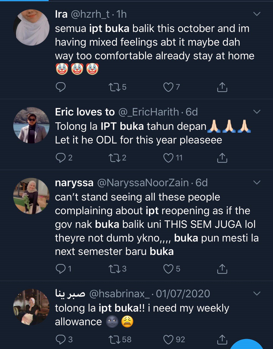The width and height of the screenshot is (273, 349).
Task: Like Eric's tweet with 11 likes
Action: pos(168,158)
